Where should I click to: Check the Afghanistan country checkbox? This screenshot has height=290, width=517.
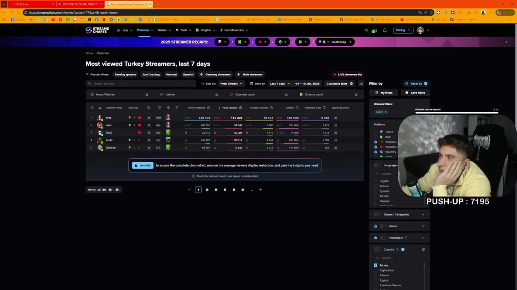click(376, 270)
